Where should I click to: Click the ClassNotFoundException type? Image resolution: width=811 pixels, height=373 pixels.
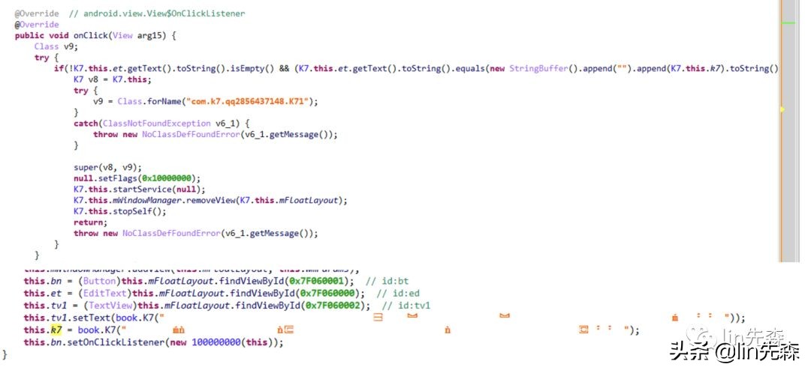[x=156, y=124]
